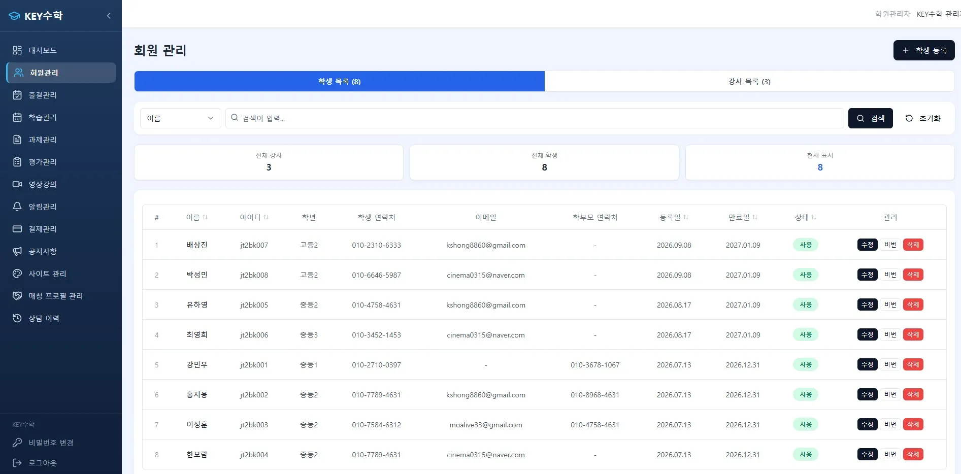Click 삭제 for student 한보람
This screenshot has width=961, height=474.
pyautogui.click(x=913, y=454)
